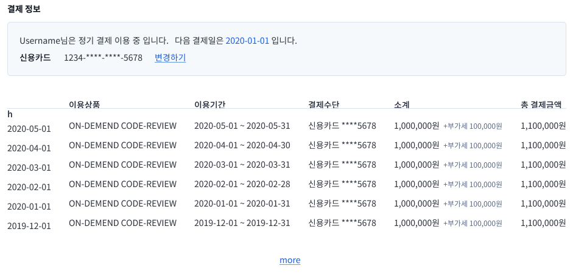Click ON-DEMEND CODE-REVIEW in the 2020-04-01 row
The height and width of the screenshot is (274, 573).
point(123,145)
